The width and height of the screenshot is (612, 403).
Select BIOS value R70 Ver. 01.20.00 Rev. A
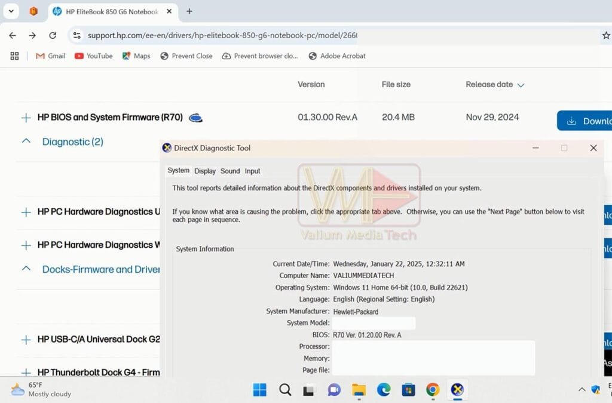click(367, 335)
